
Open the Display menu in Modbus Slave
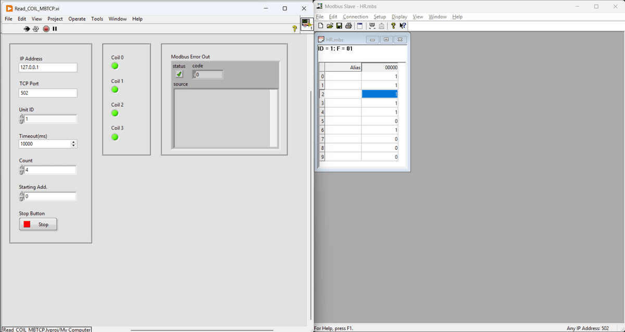tap(399, 17)
